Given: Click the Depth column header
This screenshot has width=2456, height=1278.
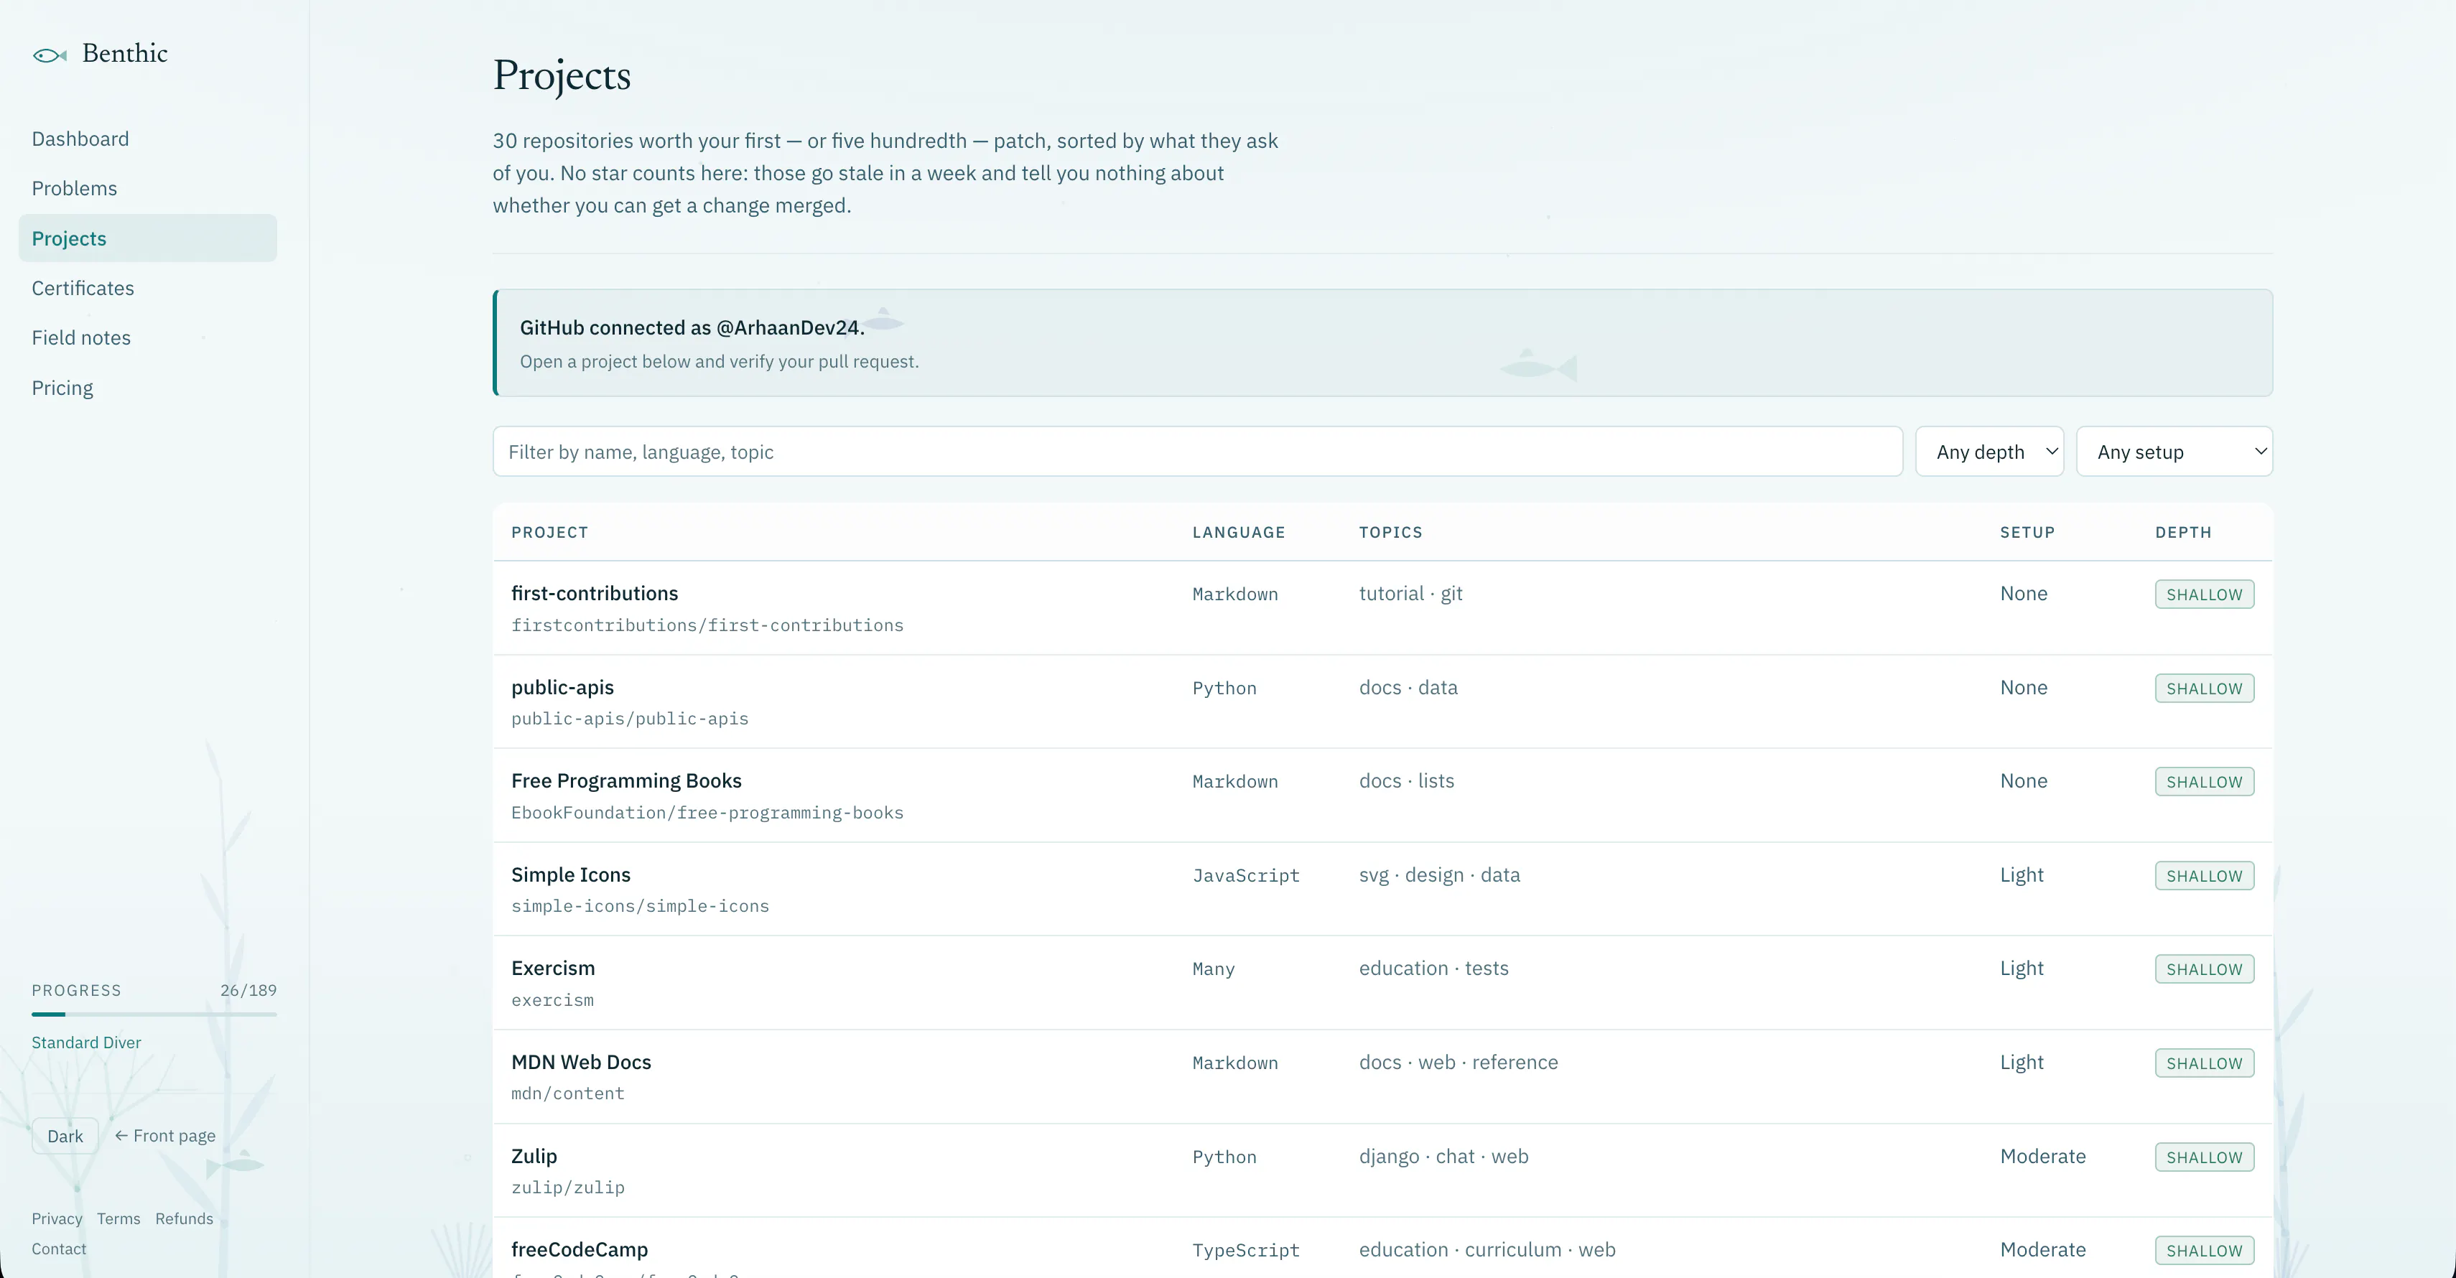Looking at the screenshot, I should click(2183, 533).
